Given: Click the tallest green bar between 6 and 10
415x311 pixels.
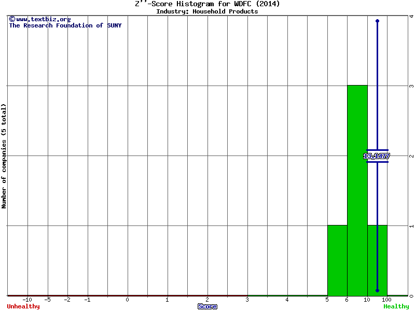Looking at the screenshot, I should [x=357, y=190].
